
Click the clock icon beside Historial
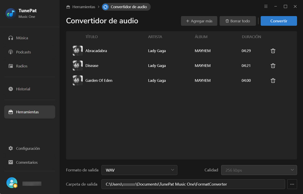(11, 89)
